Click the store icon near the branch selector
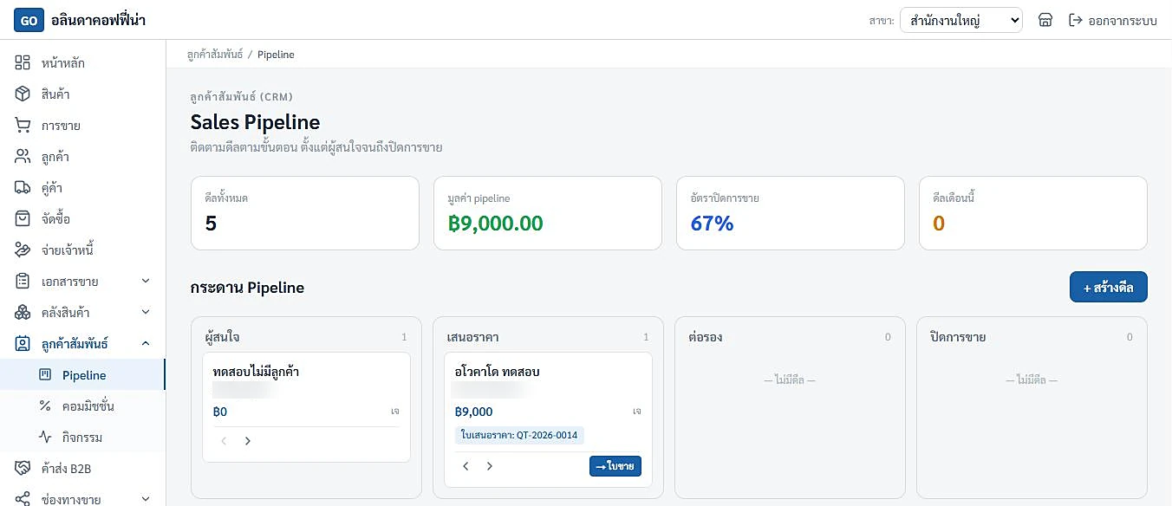The width and height of the screenshot is (1172, 506). tap(1045, 20)
